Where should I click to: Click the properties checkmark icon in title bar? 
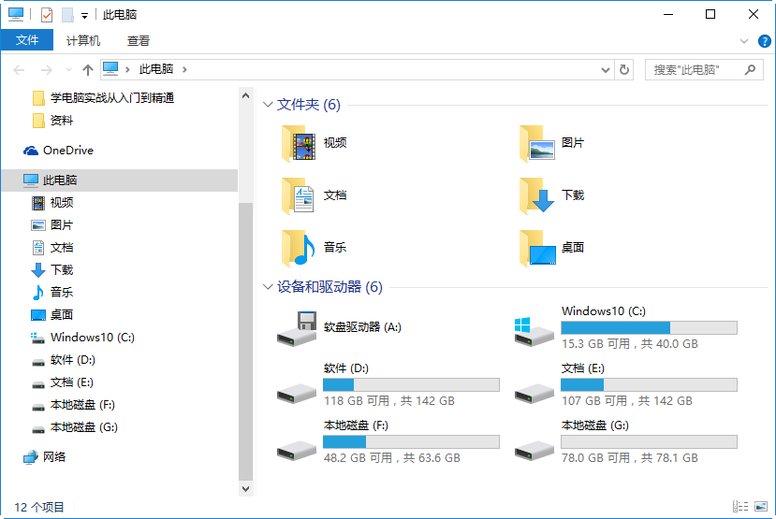47,15
